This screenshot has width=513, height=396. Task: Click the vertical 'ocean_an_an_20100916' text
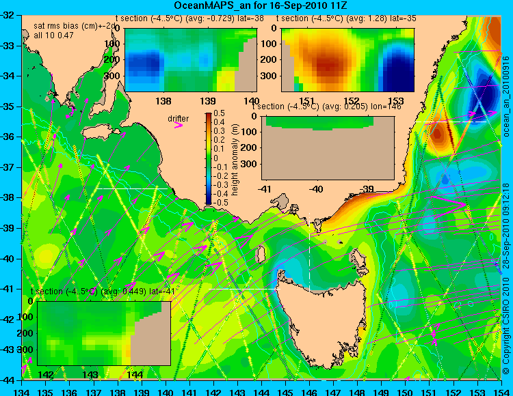click(x=506, y=97)
